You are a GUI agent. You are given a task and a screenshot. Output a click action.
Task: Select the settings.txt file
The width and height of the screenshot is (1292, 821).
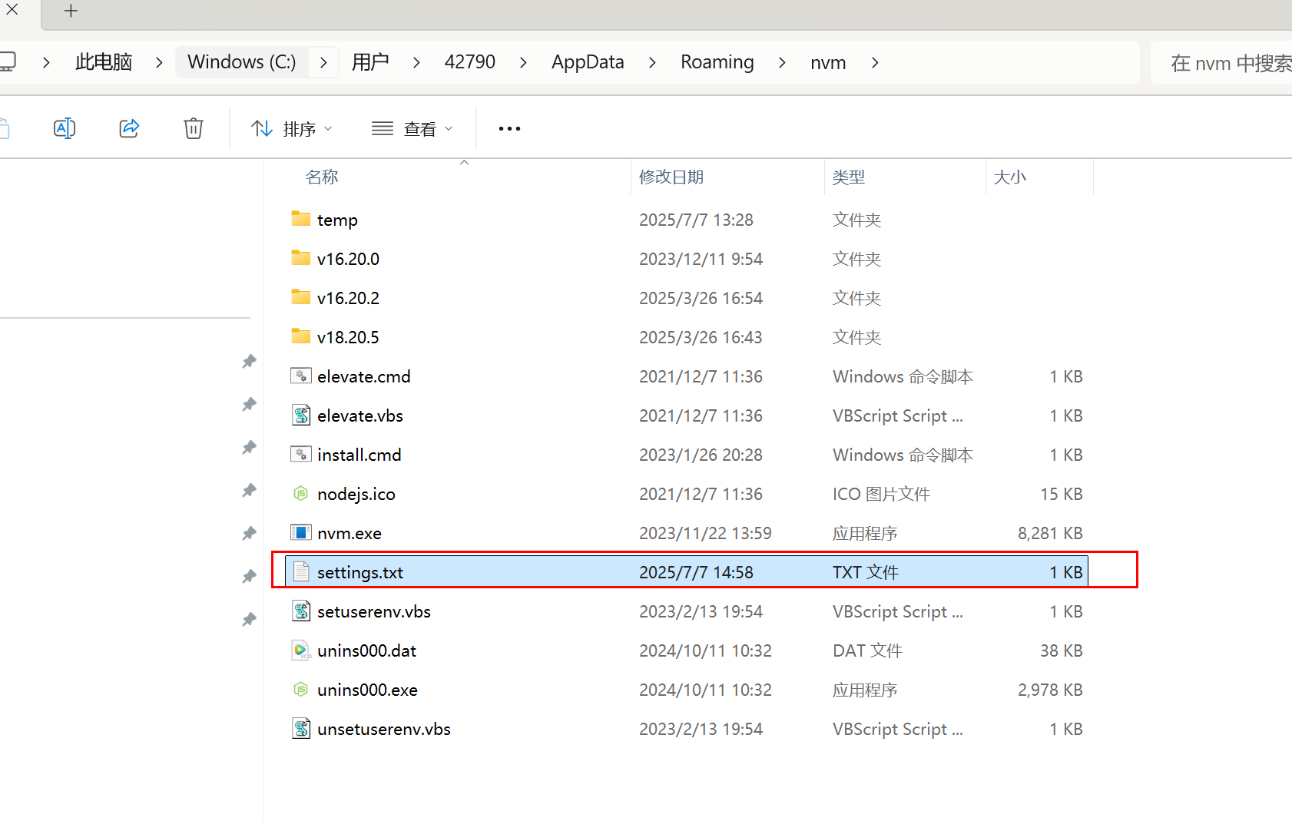point(359,572)
